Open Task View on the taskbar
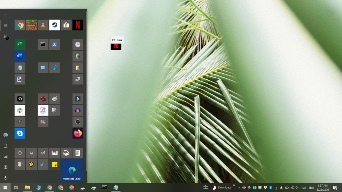Viewport: 342px width, 192px height. [x=16, y=187]
